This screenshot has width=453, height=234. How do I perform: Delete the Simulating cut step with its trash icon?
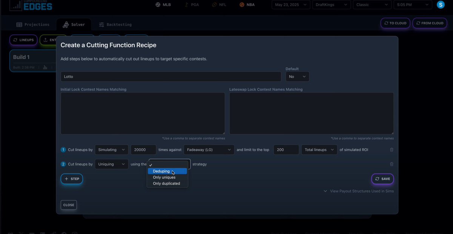(x=391, y=150)
